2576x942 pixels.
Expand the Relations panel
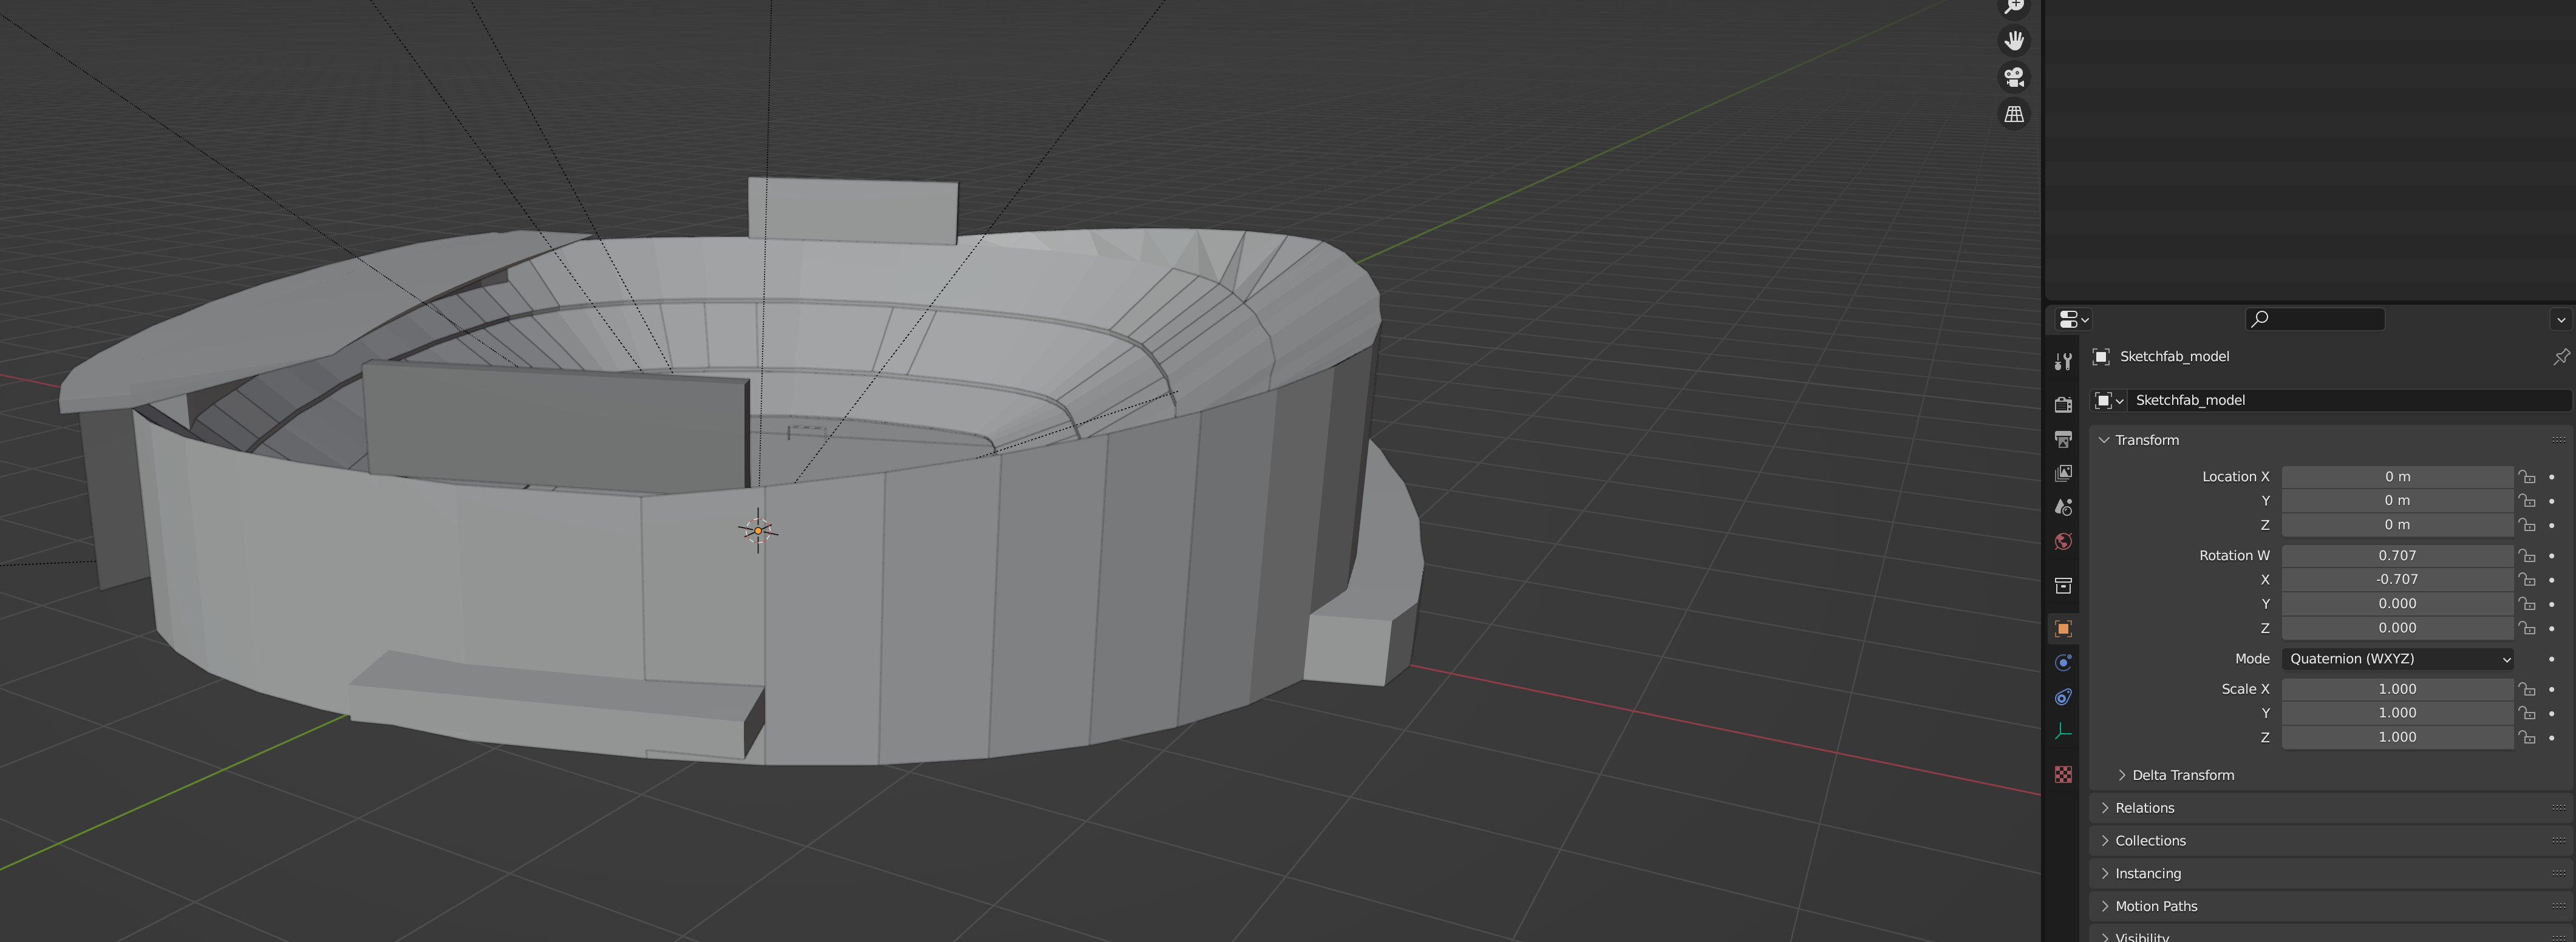pyautogui.click(x=2144, y=808)
